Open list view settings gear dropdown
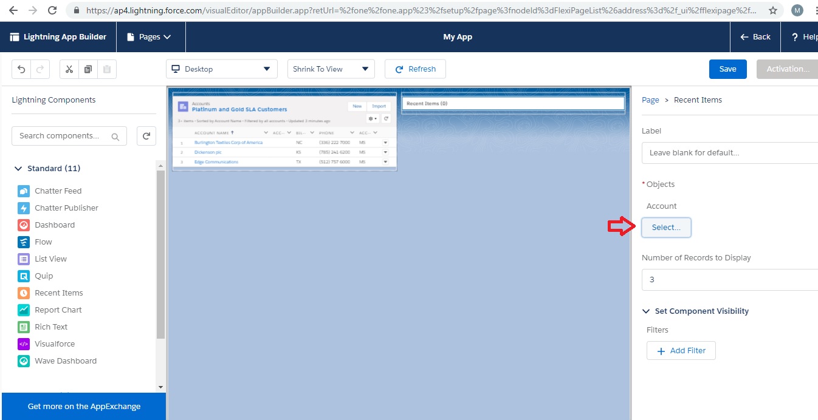Viewport: 818px width, 420px height. [373, 119]
